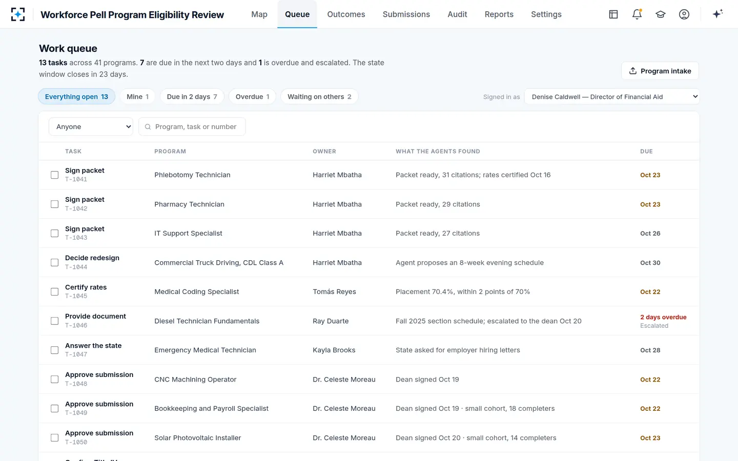Viewport: 738px width, 461px height.
Task: Toggle checkbox for T-1044 Decide redesign
Action: click(54, 263)
